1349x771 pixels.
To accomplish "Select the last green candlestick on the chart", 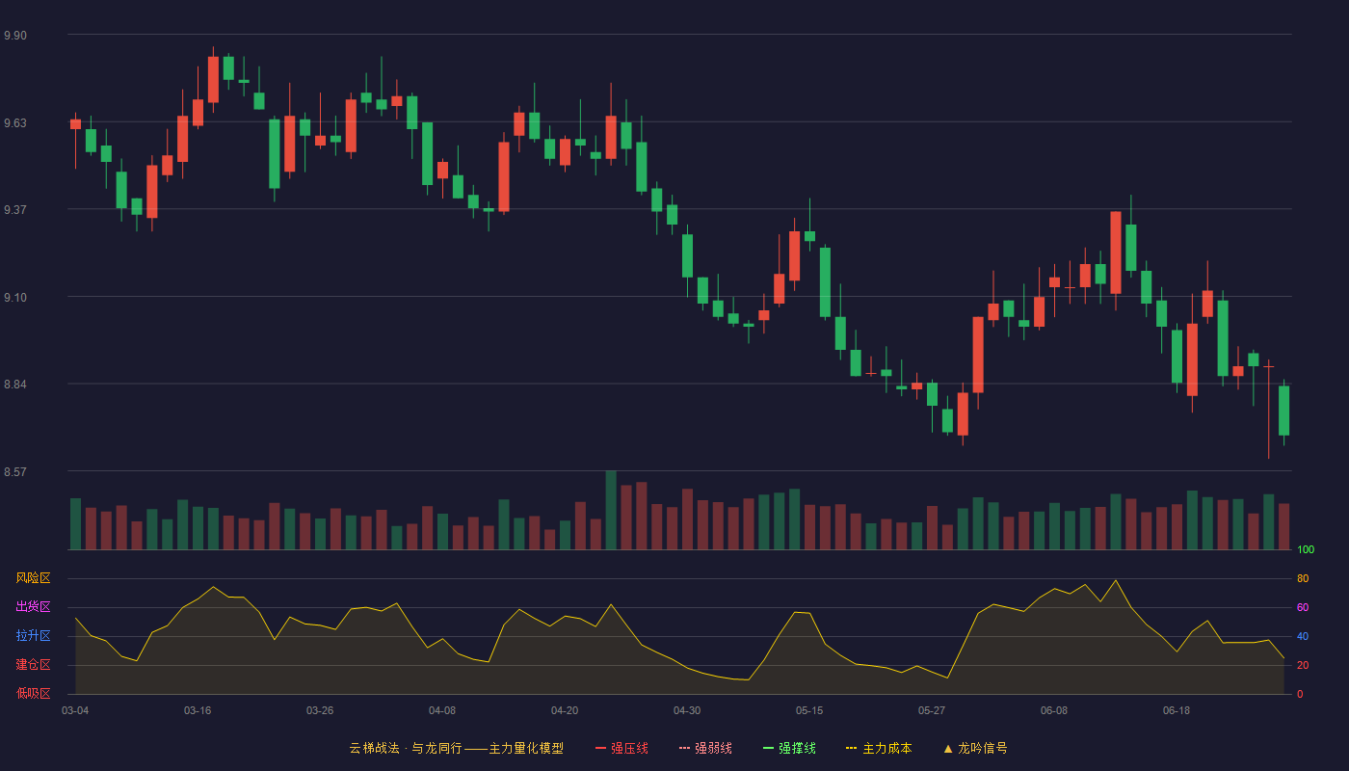I will tap(1283, 411).
